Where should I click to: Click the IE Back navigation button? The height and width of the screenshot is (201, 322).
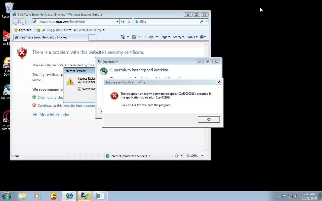tap(16, 22)
